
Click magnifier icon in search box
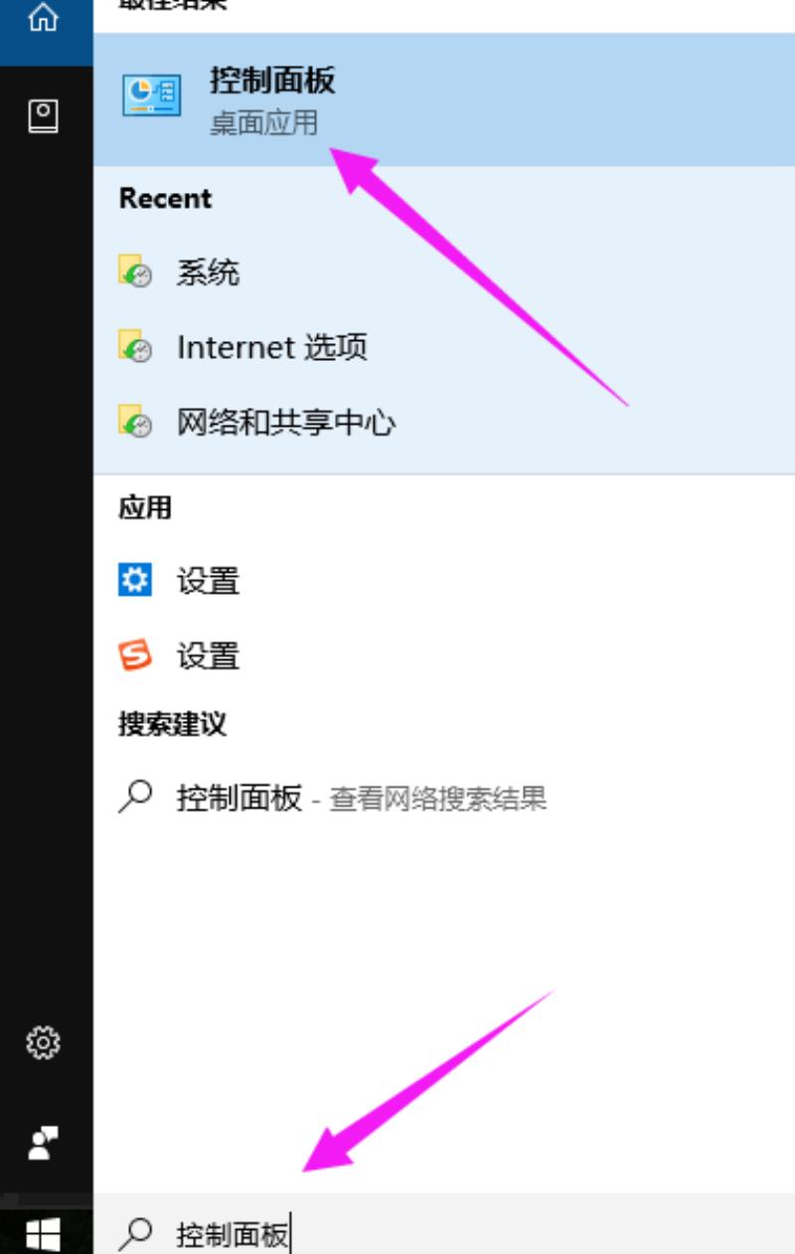(x=136, y=1234)
